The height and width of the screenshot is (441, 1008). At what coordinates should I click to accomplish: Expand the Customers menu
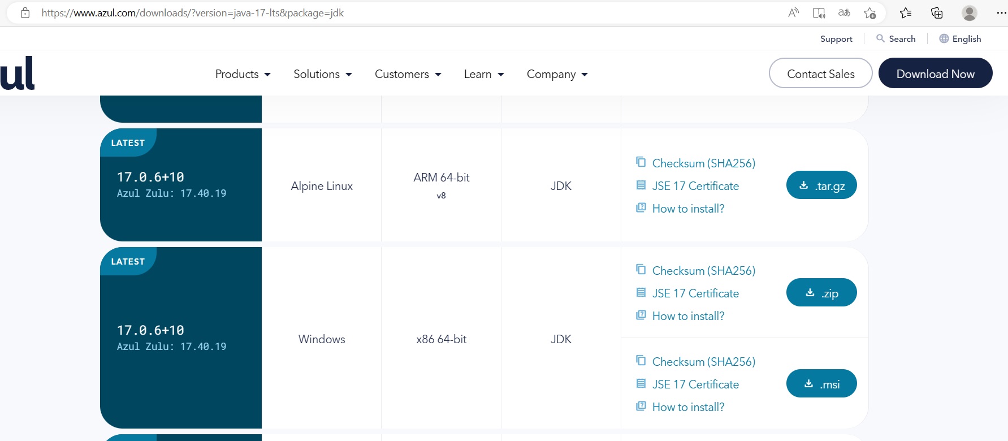click(408, 74)
